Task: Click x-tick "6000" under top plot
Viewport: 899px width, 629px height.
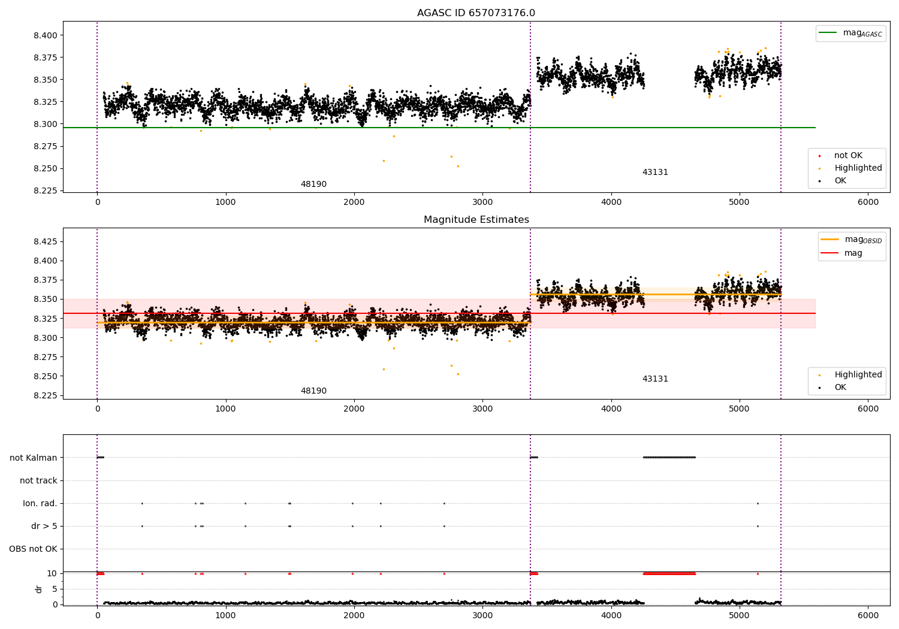Action: (x=868, y=202)
